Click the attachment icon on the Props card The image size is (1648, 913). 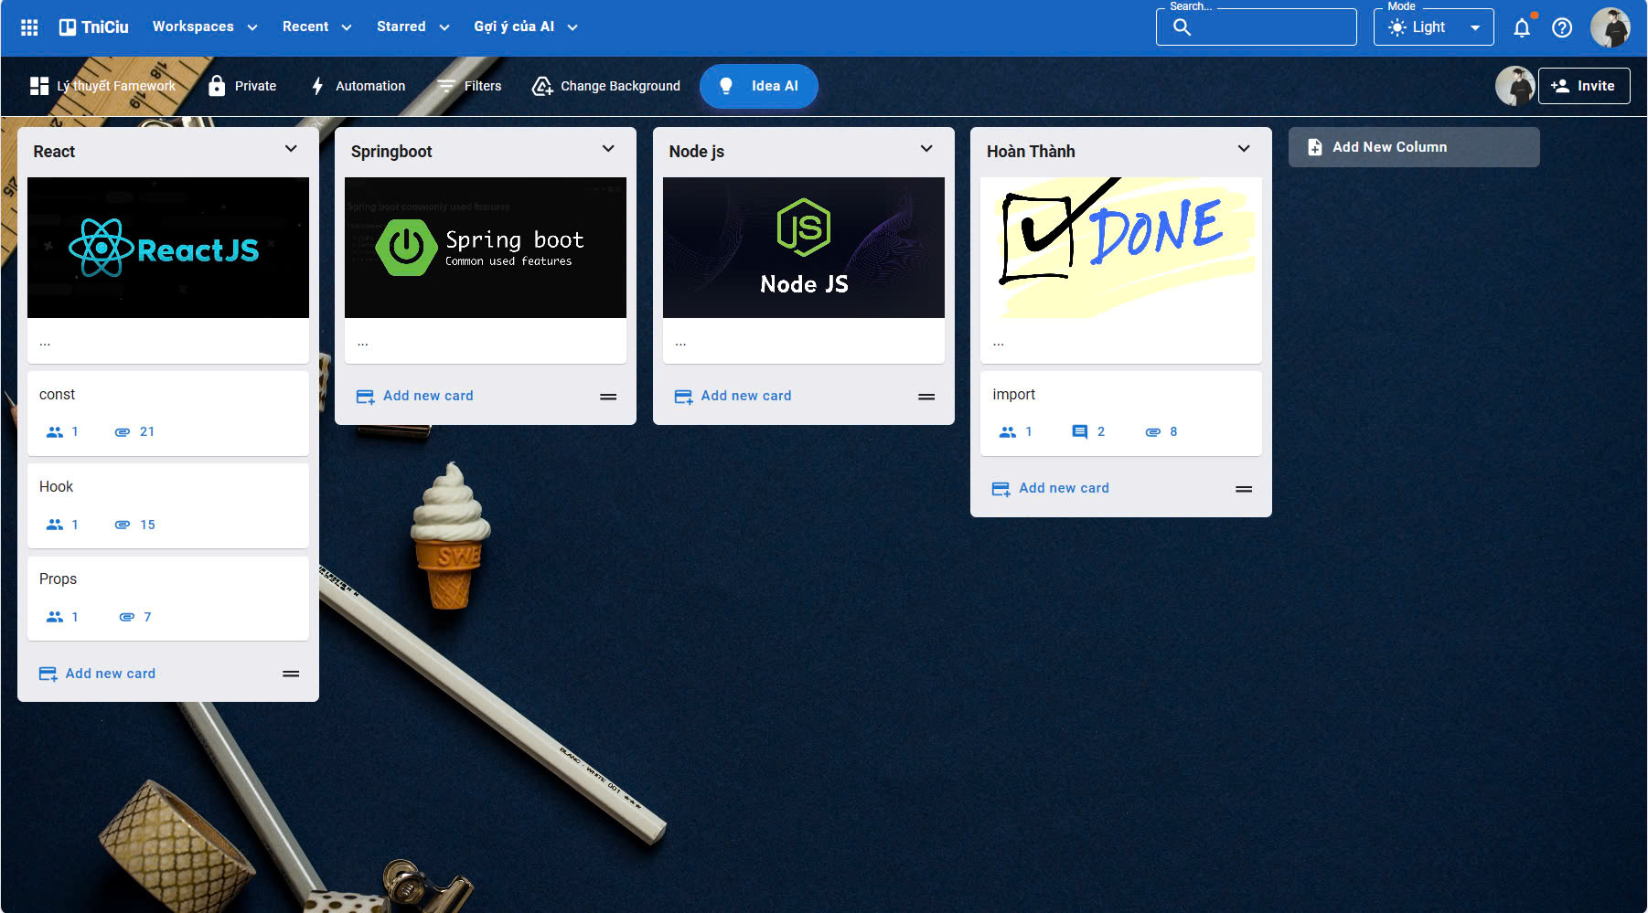[127, 617]
